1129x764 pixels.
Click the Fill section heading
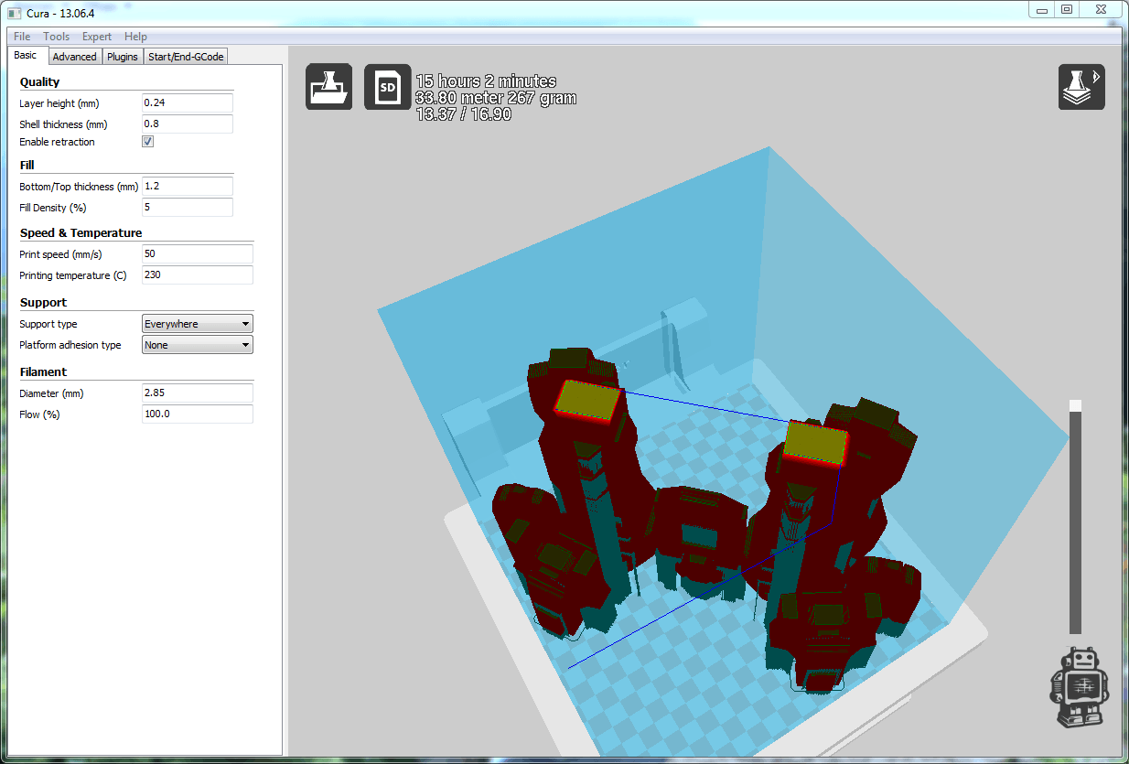point(27,166)
